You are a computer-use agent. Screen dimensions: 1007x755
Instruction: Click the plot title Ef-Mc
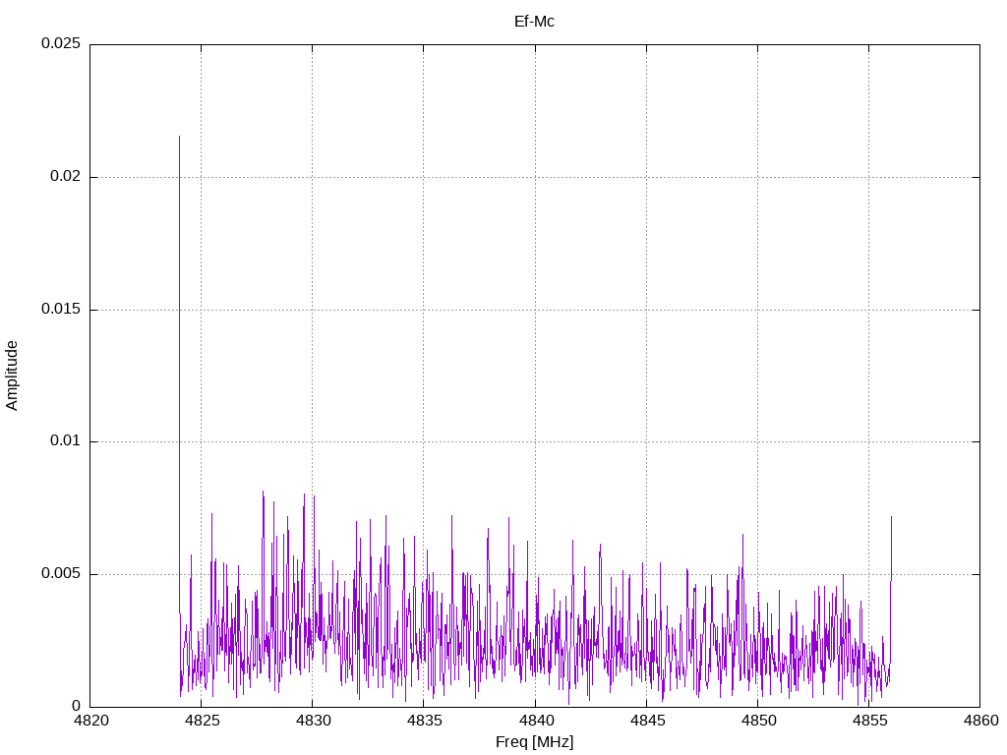point(534,22)
